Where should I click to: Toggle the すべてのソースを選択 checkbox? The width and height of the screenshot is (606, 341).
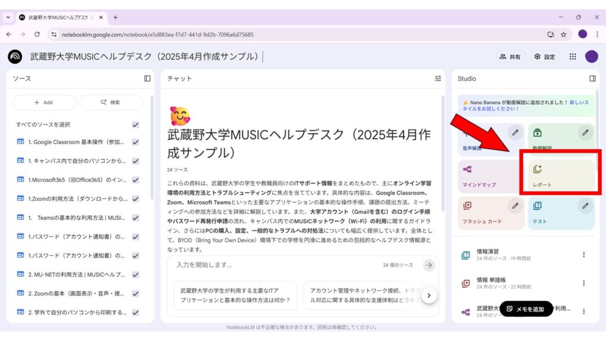point(136,124)
